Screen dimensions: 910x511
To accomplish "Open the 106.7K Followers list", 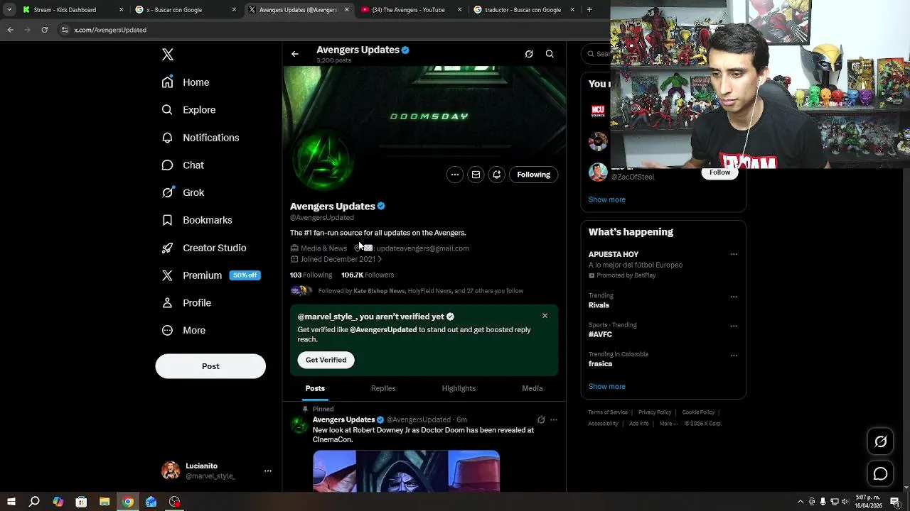I will pyautogui.click(x=367, y=275).
